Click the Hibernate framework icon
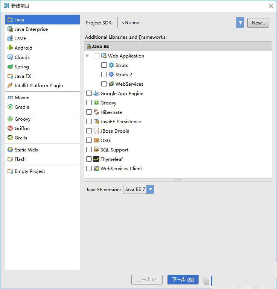Screen dimensions: 277x289 [96, 112]
